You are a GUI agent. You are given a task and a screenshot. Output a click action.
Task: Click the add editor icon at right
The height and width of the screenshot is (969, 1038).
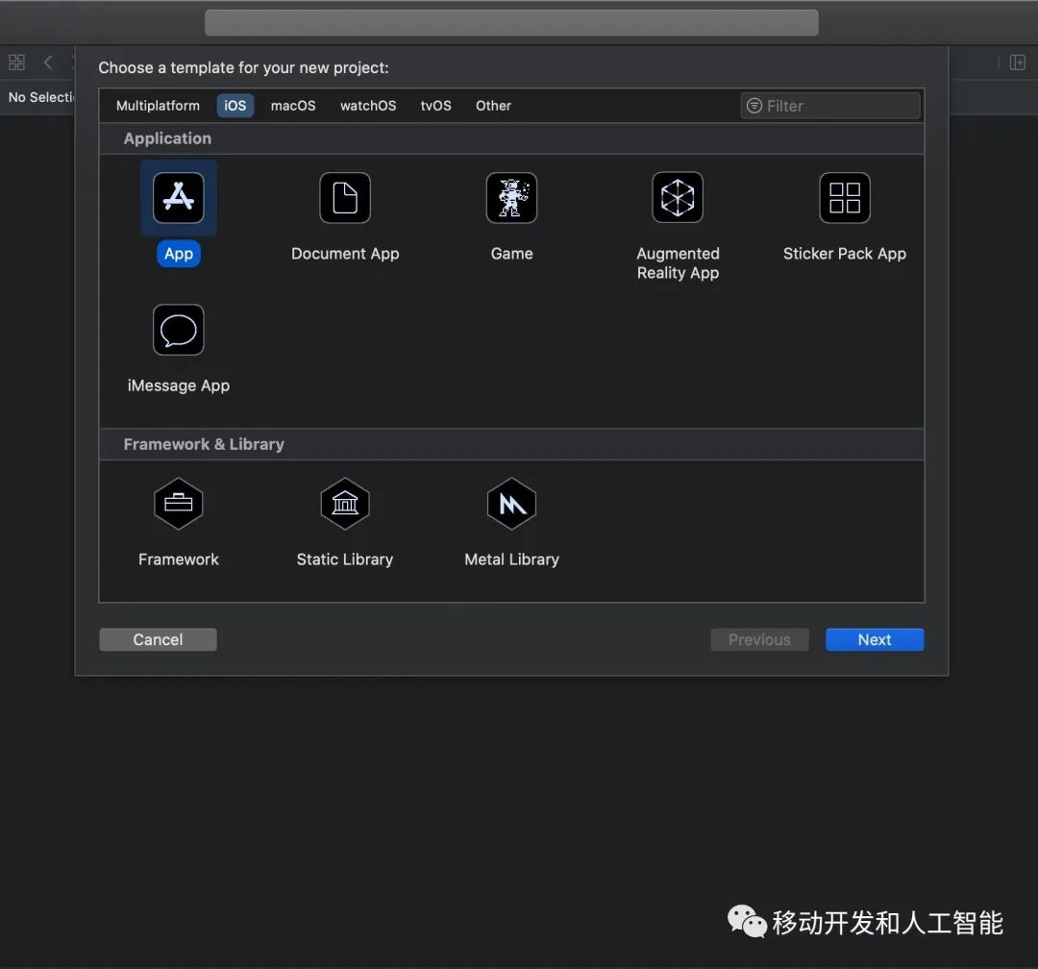click(1018, 62)
